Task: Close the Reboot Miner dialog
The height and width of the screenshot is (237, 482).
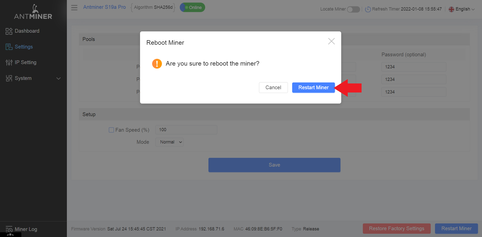Action: coord(331,41)
